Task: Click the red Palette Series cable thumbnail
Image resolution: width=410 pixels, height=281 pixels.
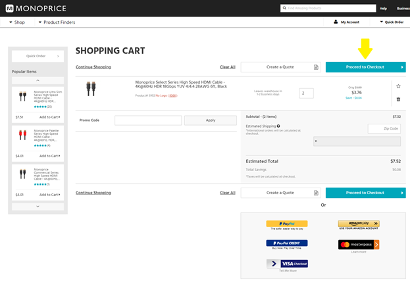Action: 23,135
